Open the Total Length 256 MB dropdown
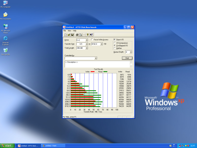 [x=87, y=48]
